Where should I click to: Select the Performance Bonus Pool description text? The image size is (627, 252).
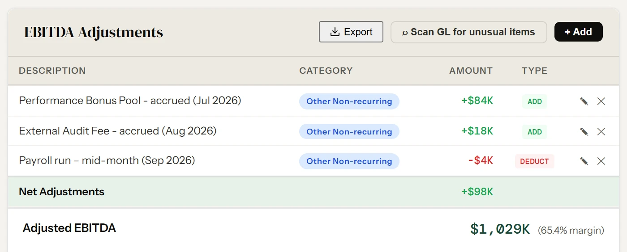pos(130,101)
